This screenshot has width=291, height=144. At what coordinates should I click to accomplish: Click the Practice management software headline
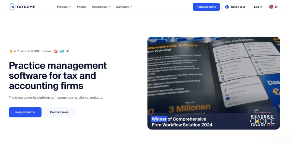point(58,76)
